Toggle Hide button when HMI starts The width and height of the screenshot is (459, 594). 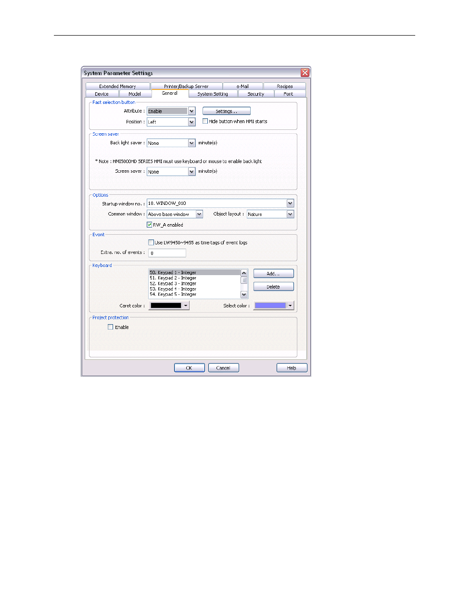(x=205, y=121)
